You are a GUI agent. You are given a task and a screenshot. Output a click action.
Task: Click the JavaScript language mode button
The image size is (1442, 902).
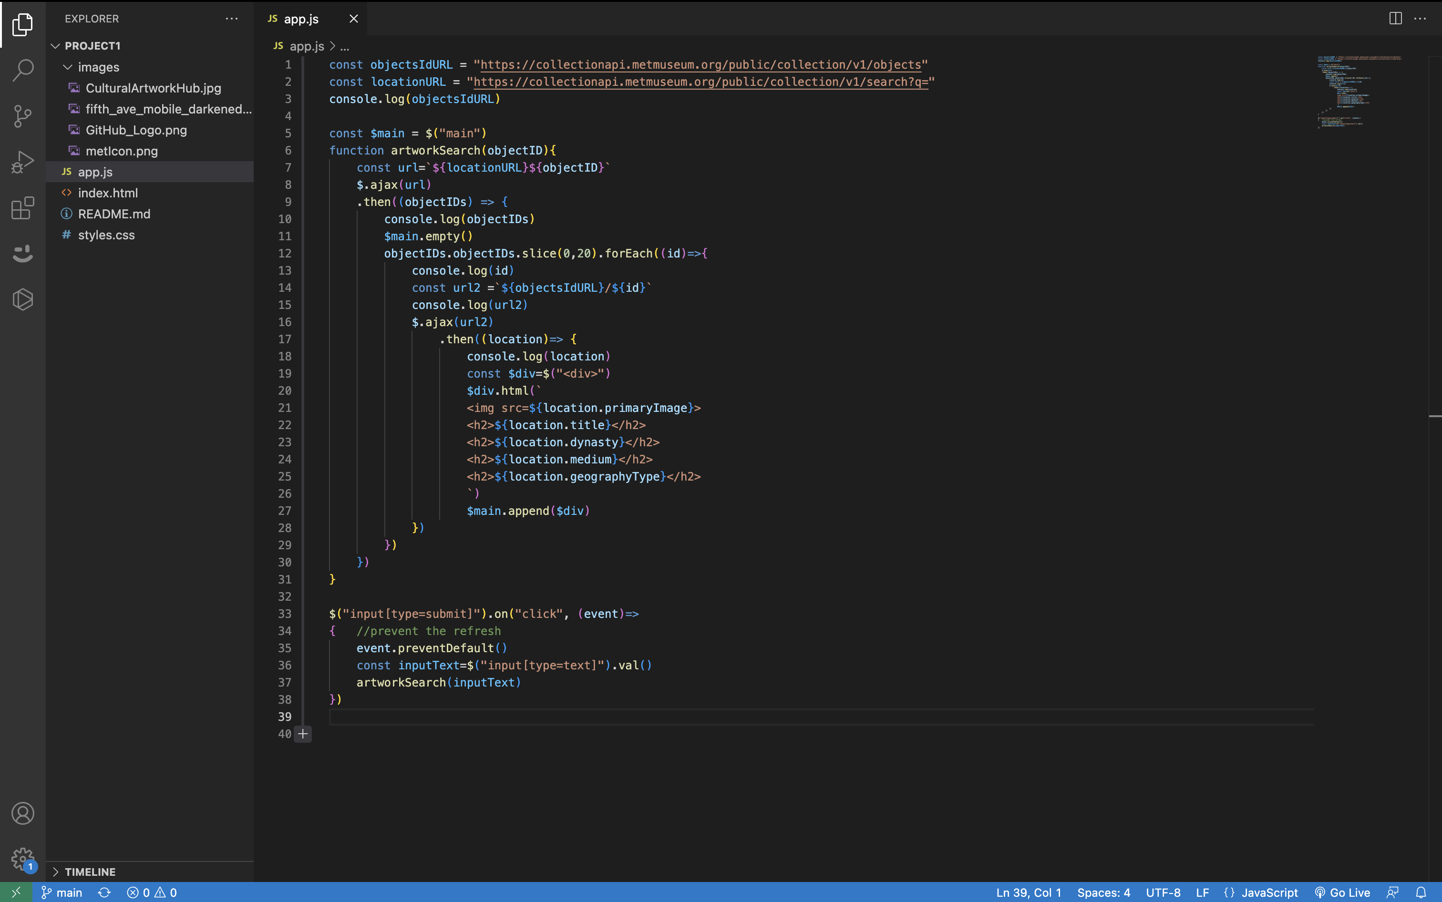click(x=1269, y=892)
